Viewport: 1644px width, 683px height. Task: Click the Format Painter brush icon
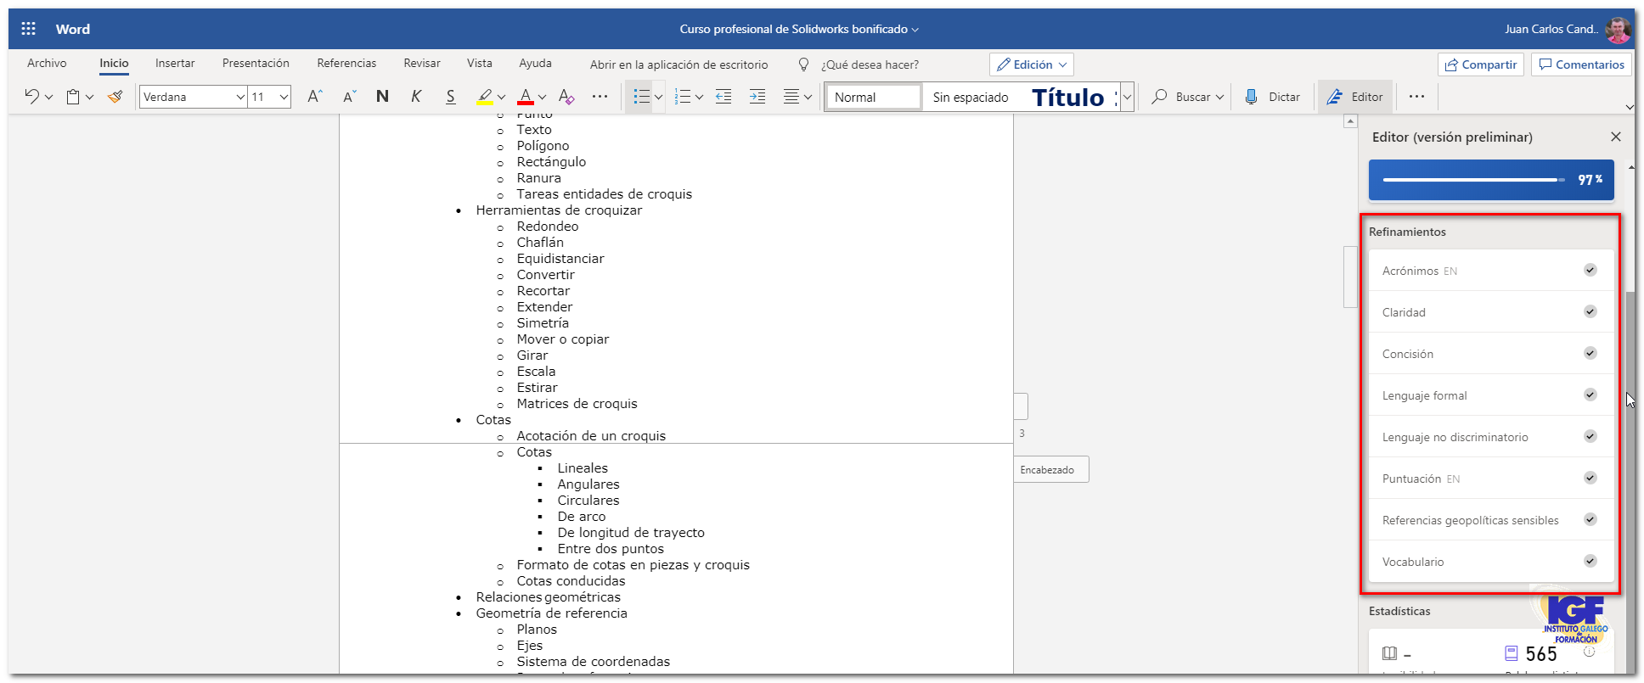pyautogui.click(x=115, y=97)
